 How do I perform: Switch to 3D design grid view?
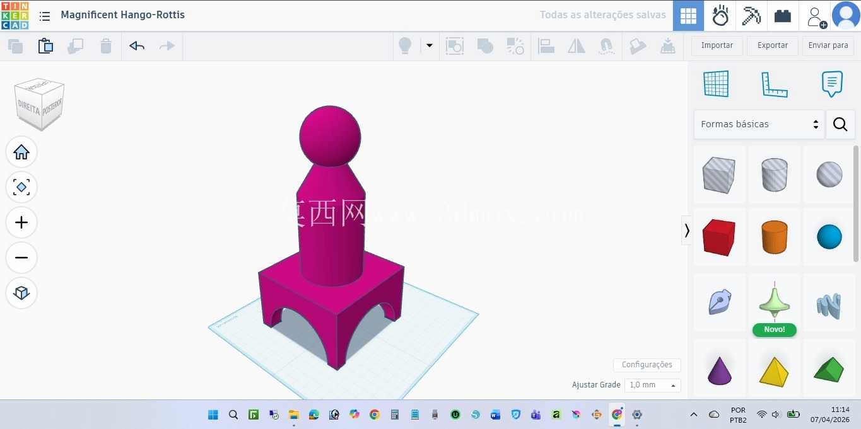[688, 16]
